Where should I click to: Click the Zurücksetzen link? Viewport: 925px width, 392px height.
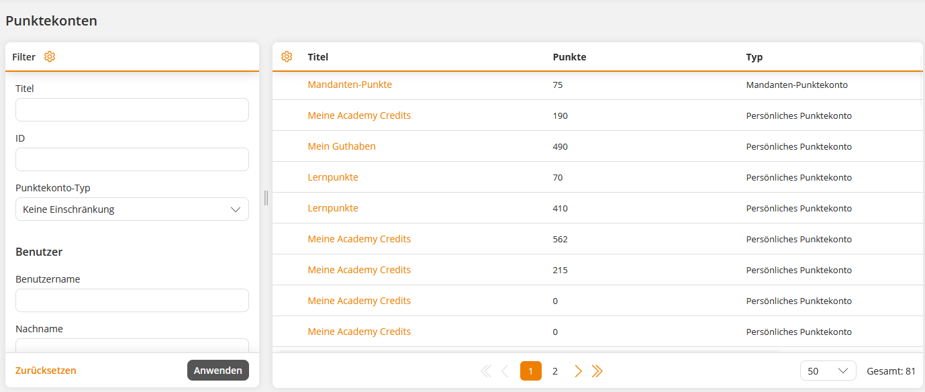(x=46, y=371)
